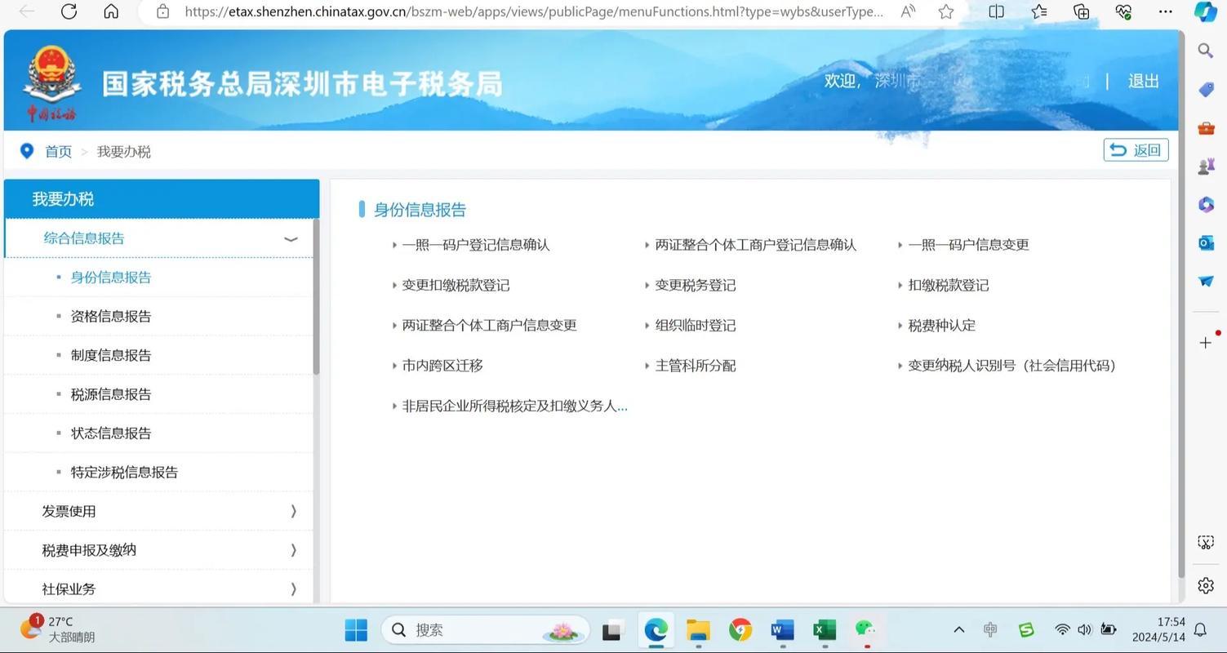Open 两证整合个体工商户登记信息确认

coord(756,245)
